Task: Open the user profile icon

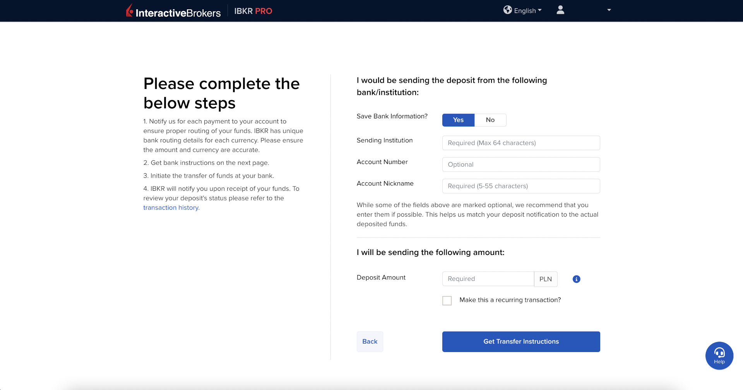Action: (560, 10)
